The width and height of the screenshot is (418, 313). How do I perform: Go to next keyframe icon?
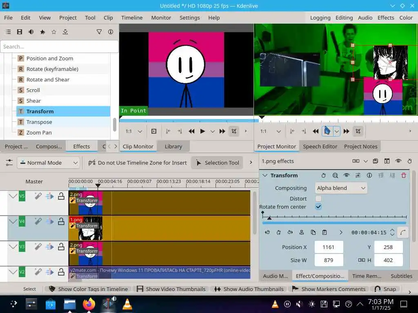click(290, 232)
